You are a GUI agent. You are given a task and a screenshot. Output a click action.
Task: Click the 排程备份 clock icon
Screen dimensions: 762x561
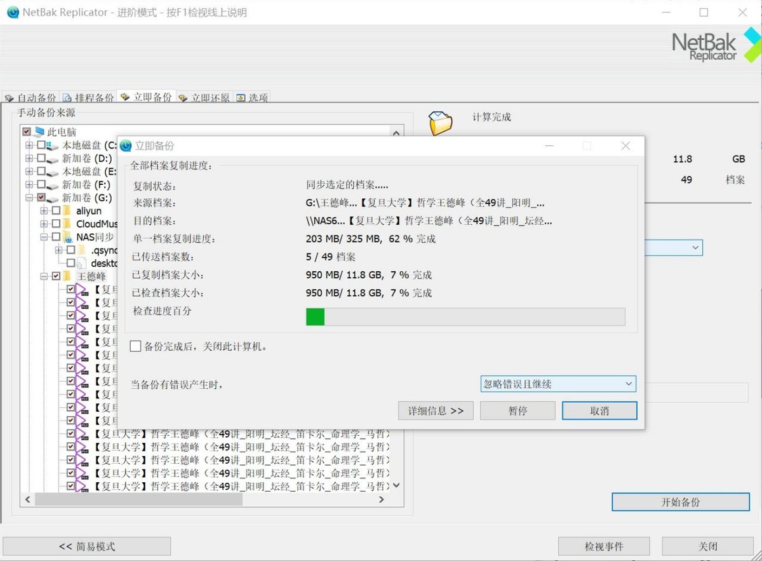click(x=67, y=97)
